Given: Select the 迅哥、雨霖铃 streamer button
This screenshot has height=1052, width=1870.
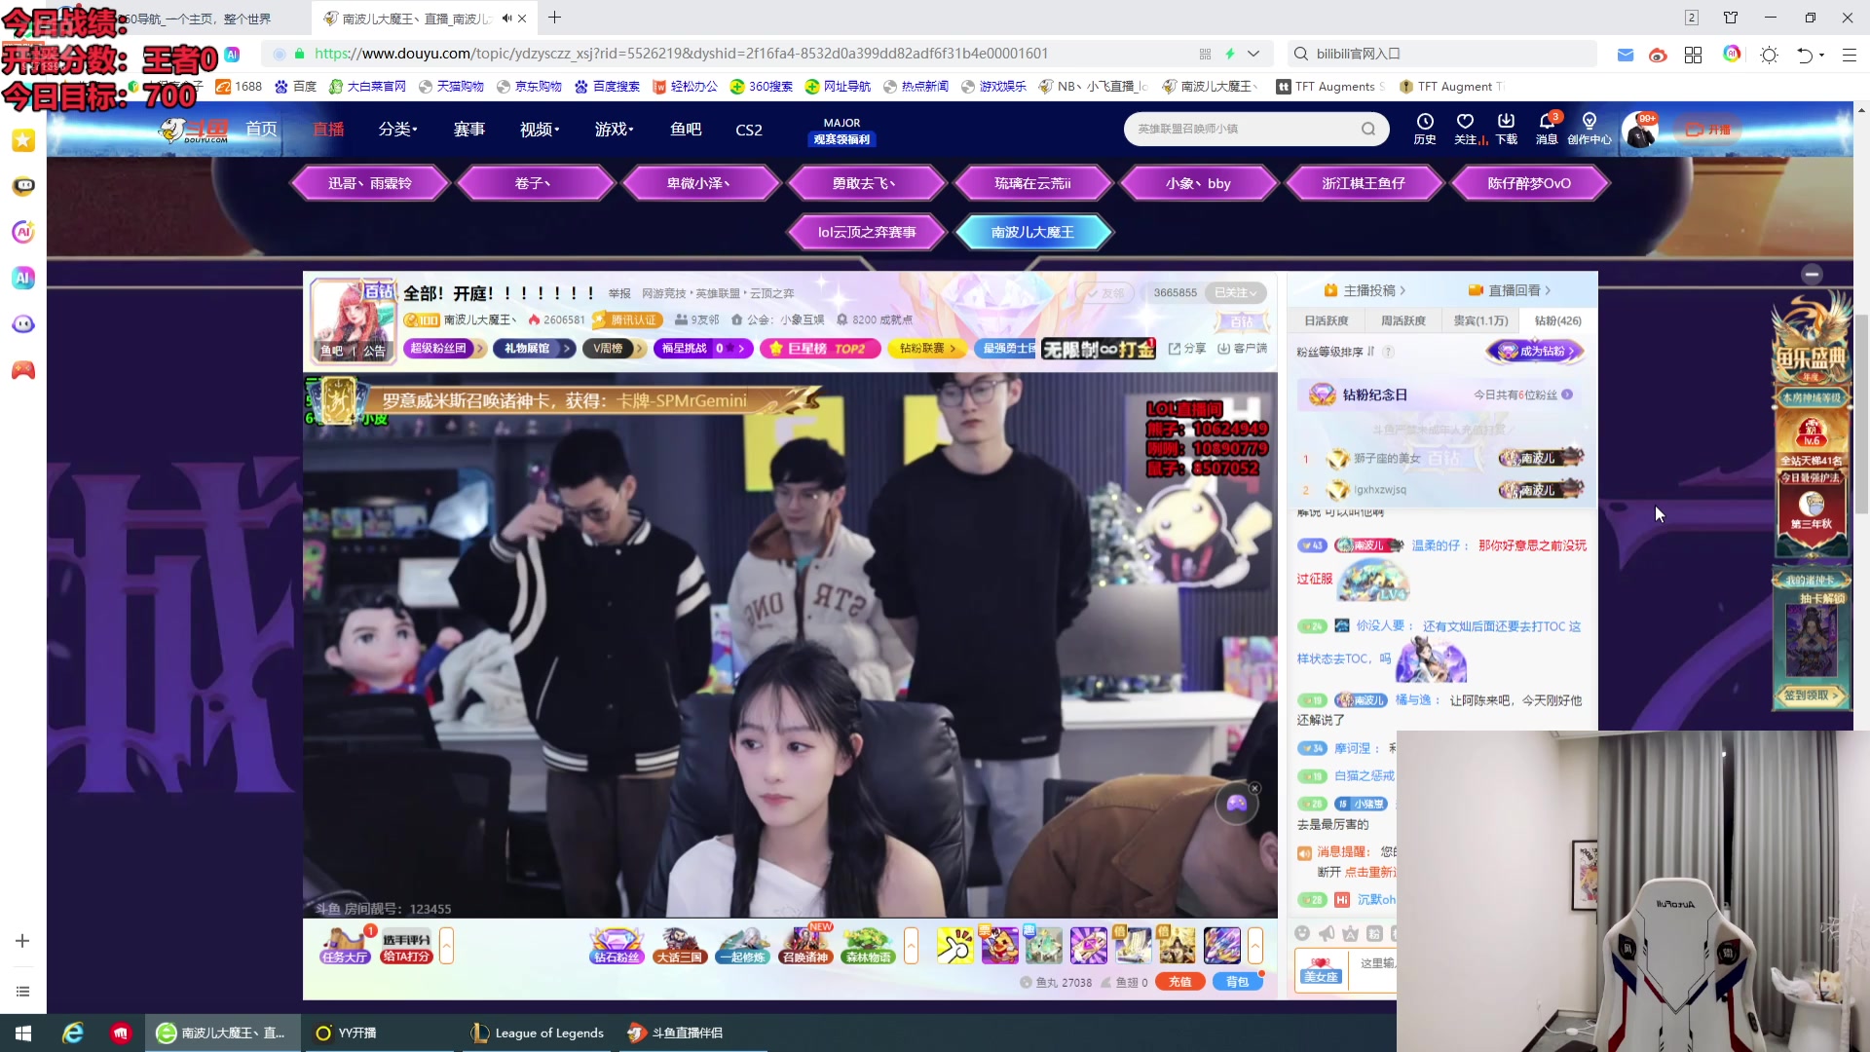Looking at the screenshot, I should click(369, 183).
